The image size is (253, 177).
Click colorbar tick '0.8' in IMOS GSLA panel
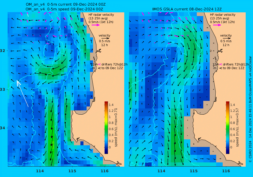[232, 123]
